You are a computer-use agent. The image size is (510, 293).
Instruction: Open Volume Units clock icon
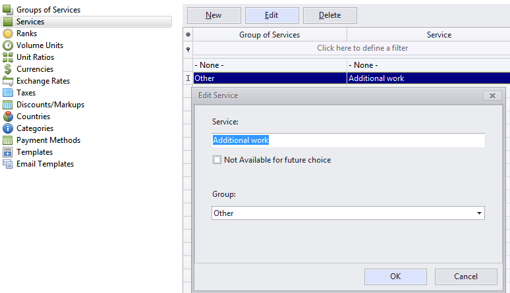(x=8, y=45)
